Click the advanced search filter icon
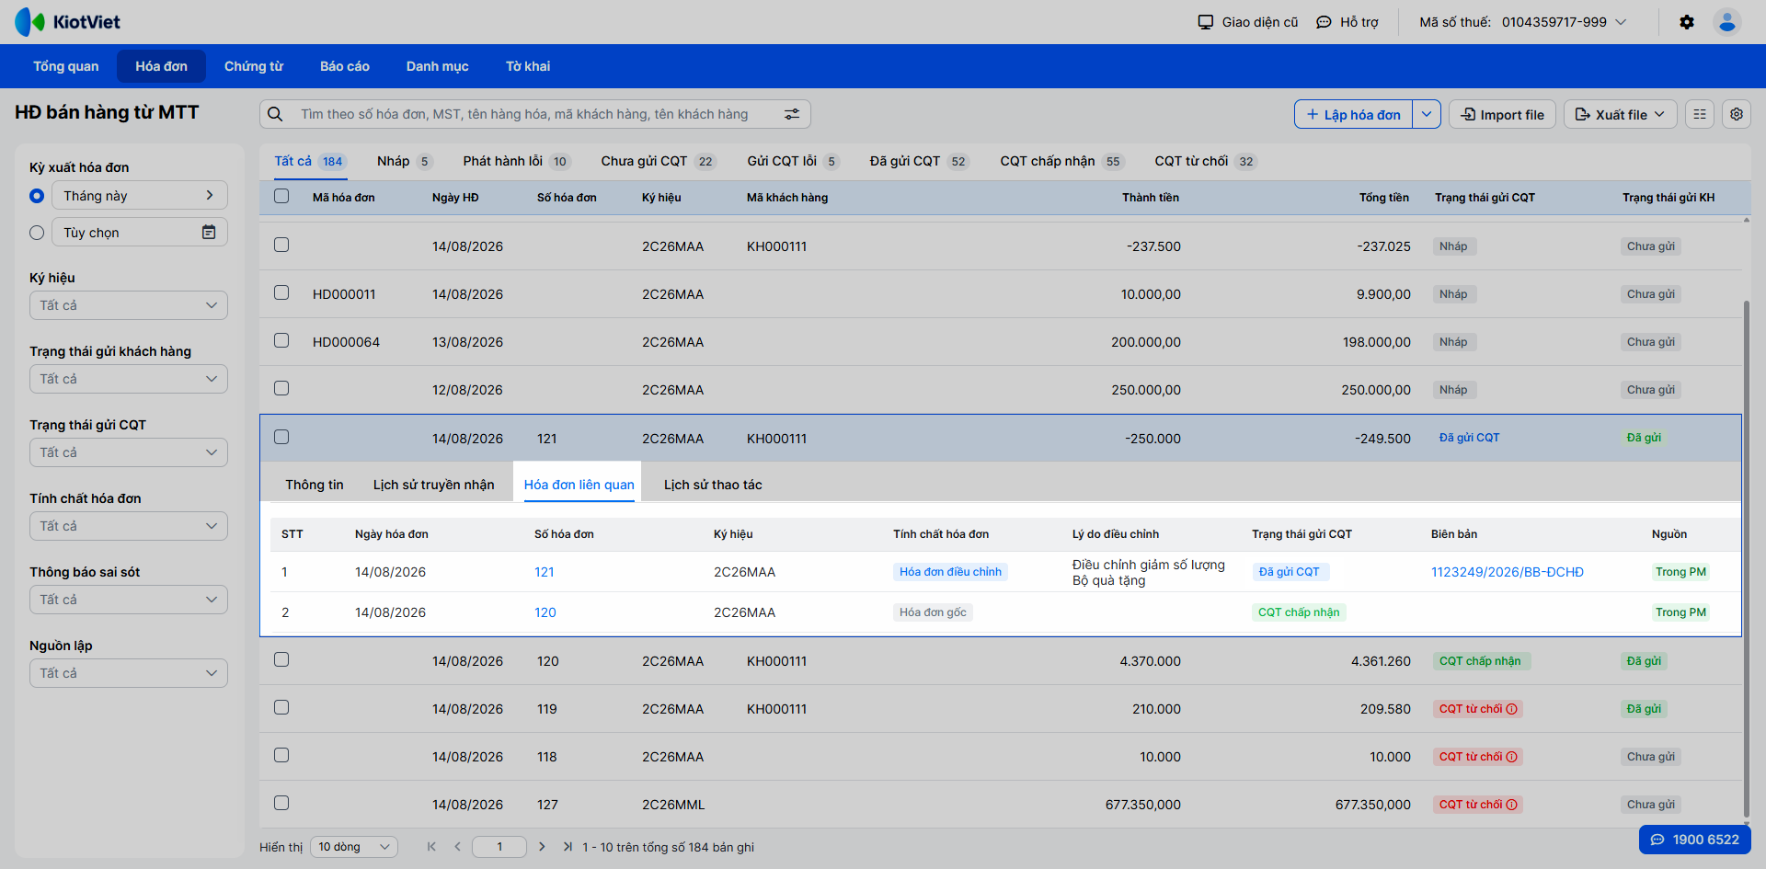Image resolution: width=1766 pixels, height=869 pixels. click(x=791, y=114)
